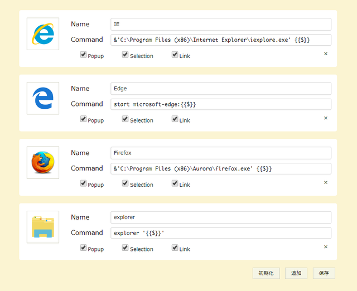Click the Name label of the Firefox entry
Screen dimensions: 357x291
[80, 153]
